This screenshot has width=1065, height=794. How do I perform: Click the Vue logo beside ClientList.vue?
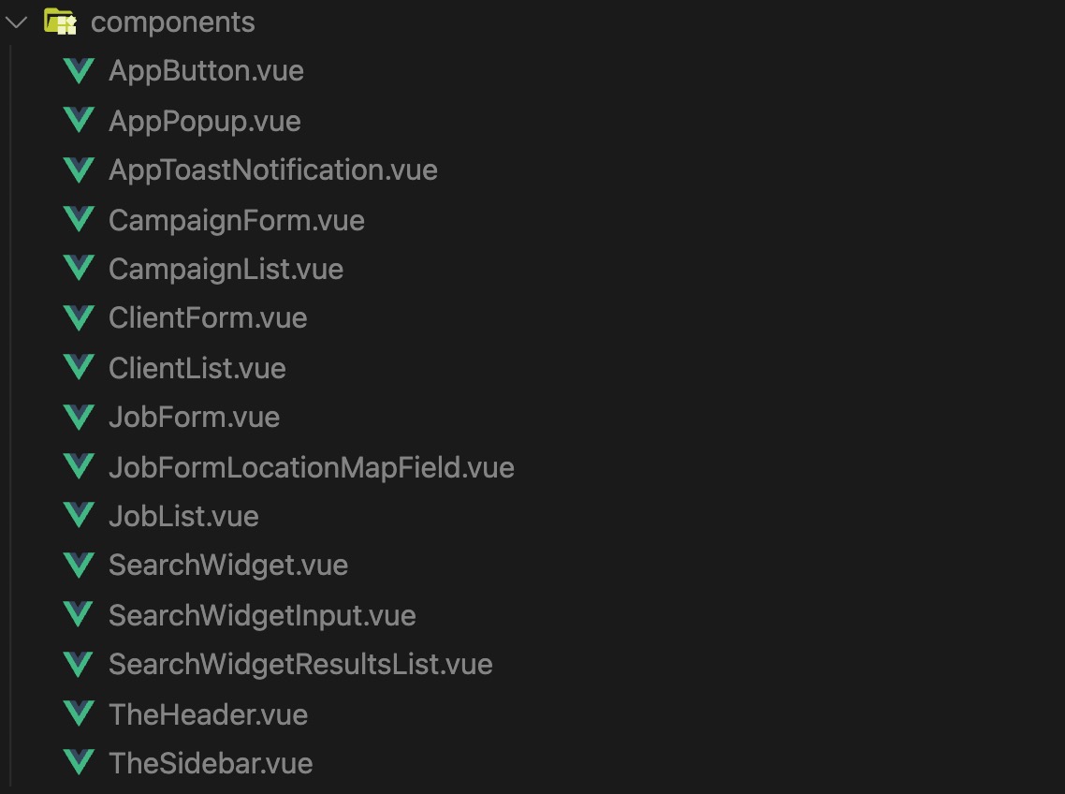click(x=79, y=367)
